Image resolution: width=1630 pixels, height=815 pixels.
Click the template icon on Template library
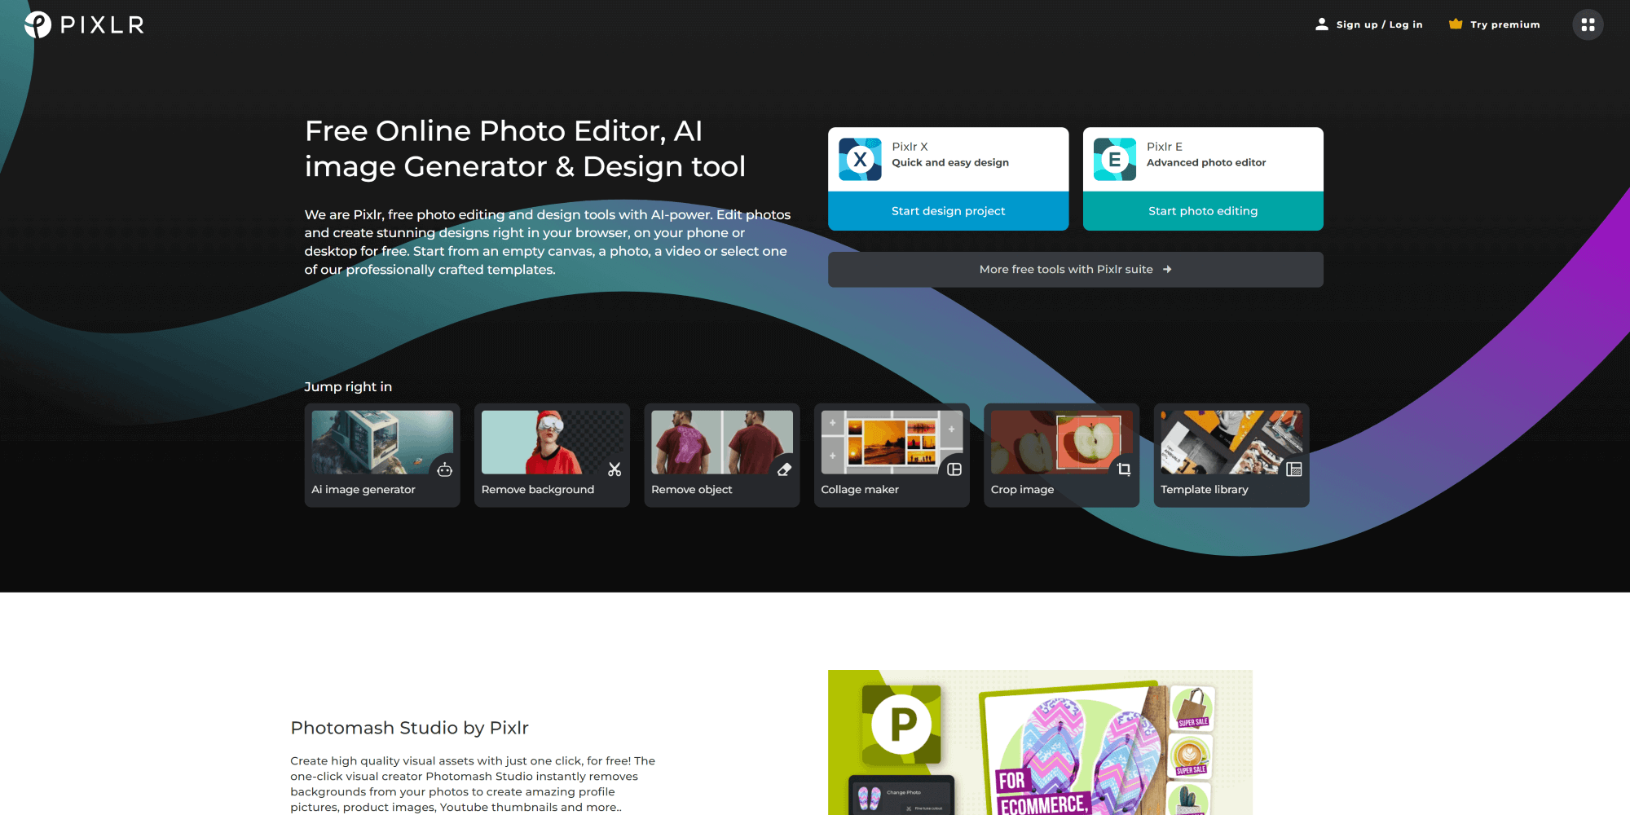pyautogui.click(x=1294, y=469)
